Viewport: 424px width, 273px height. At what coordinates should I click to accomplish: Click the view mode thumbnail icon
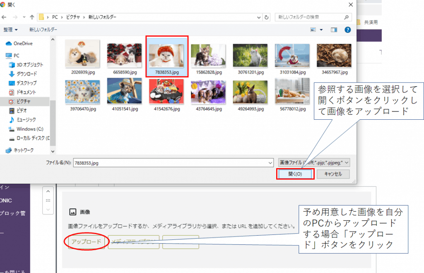pos(314,30)
